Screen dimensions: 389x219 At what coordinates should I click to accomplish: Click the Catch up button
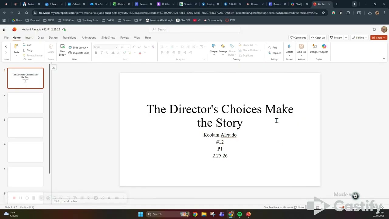[318, 38]
